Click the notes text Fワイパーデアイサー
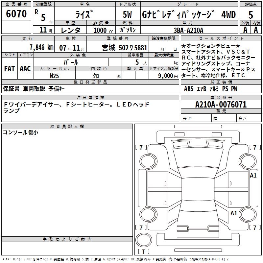The image size is (263, 263). [31, 105]
